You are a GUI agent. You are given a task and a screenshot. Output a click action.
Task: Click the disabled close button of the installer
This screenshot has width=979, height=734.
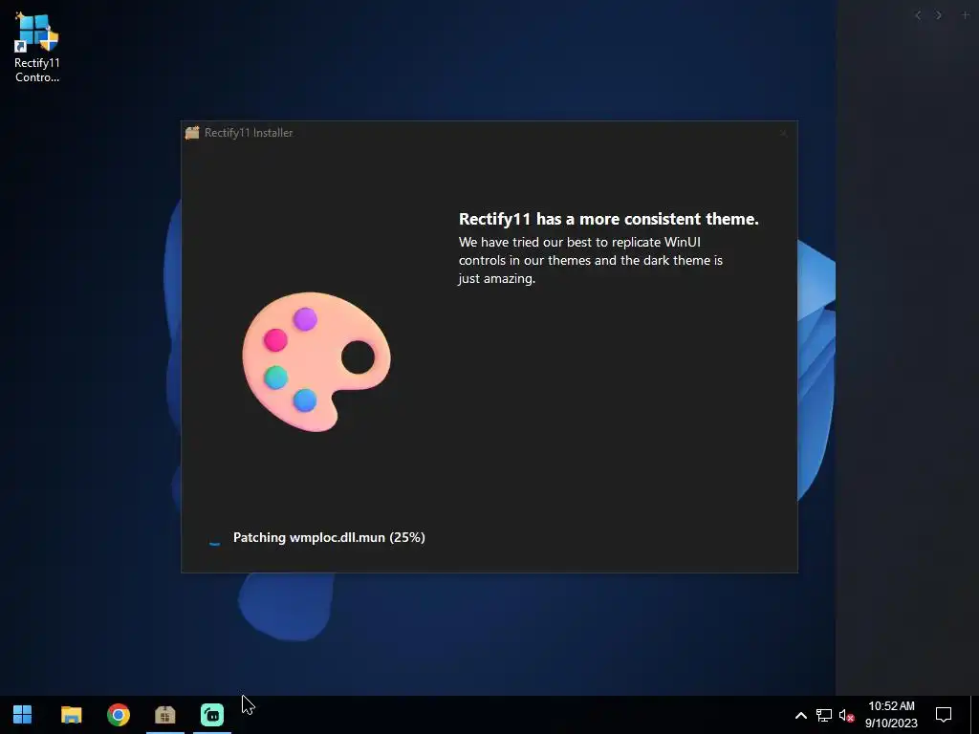[x=784, y=132]
